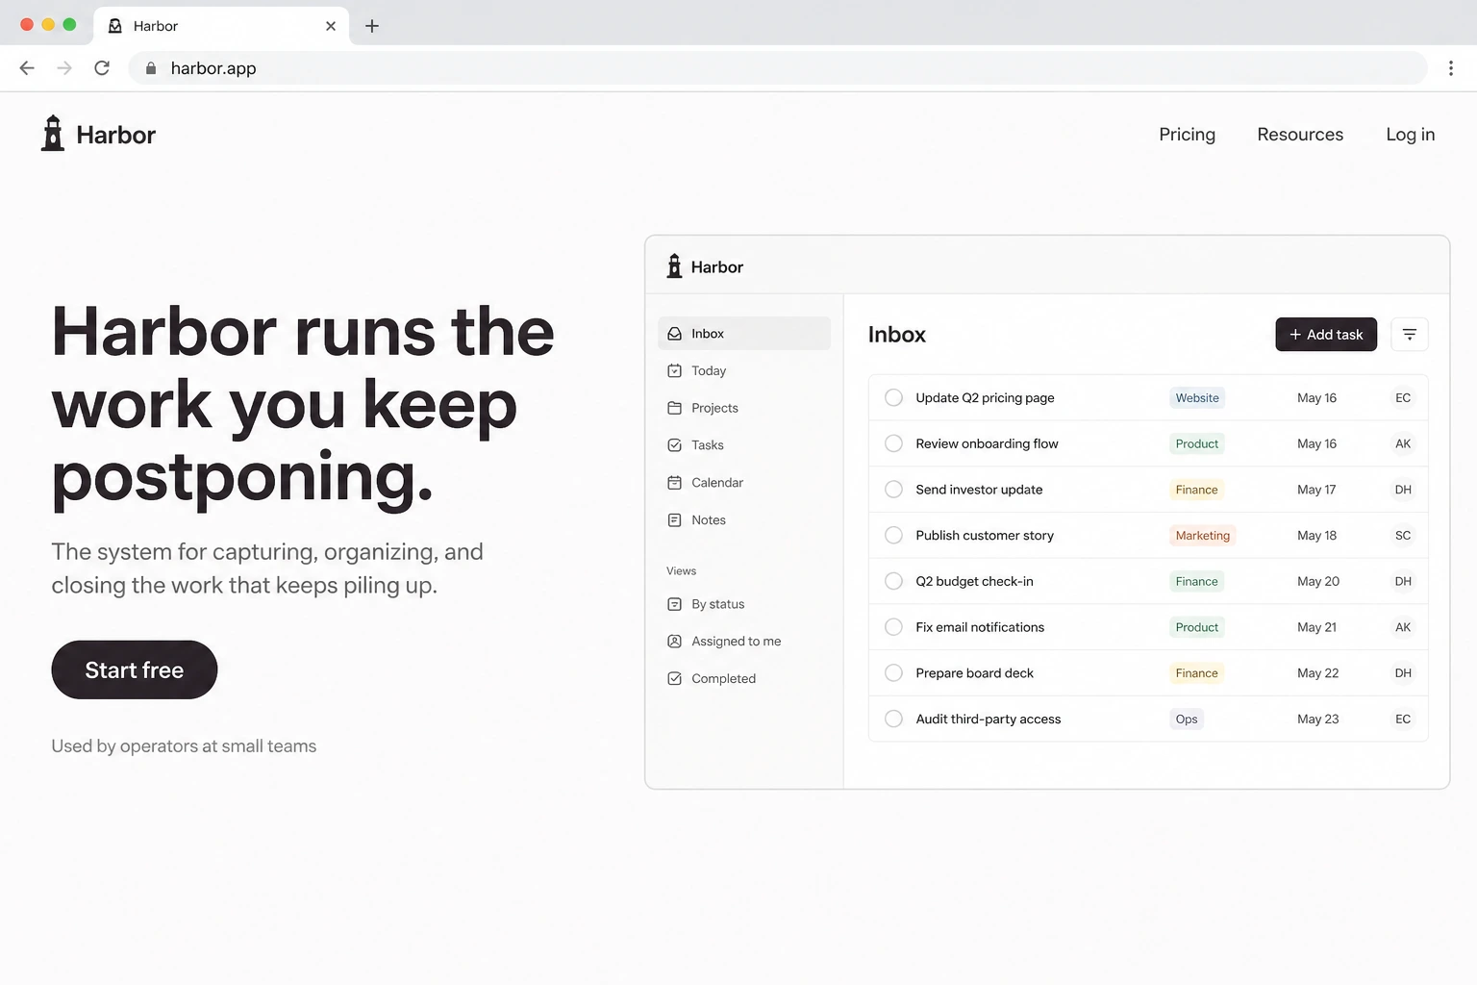Check off Send investor update

tap(893, 490)
